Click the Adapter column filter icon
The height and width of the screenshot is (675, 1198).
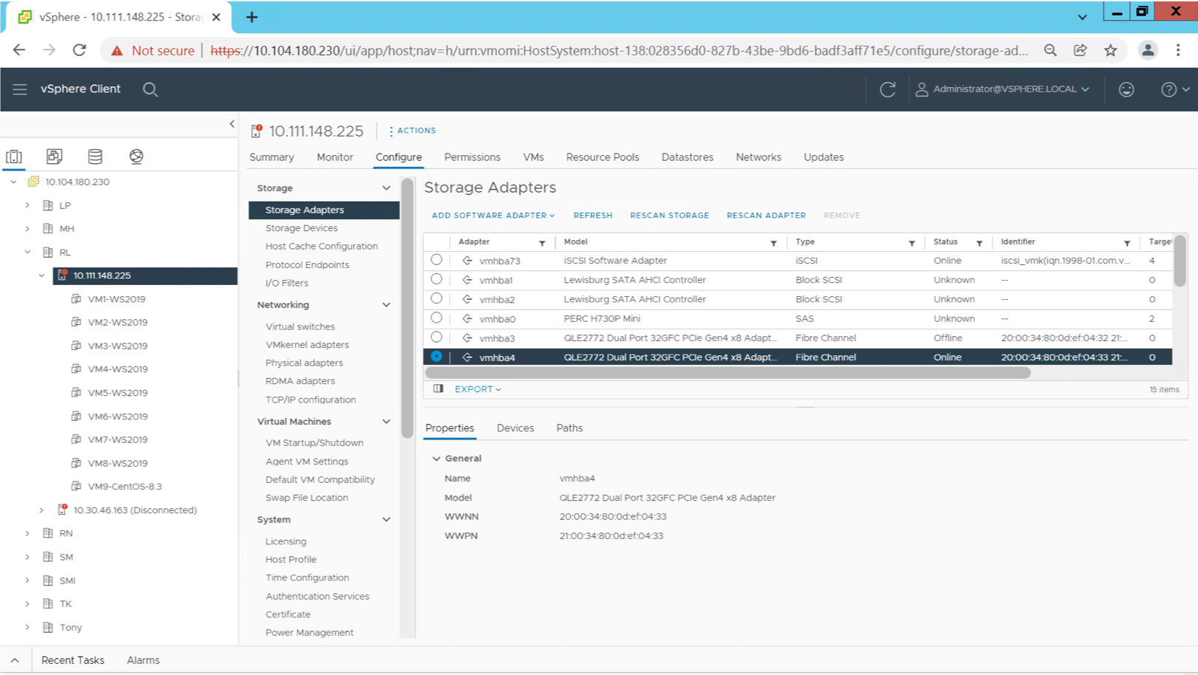[x=542, y=243]
